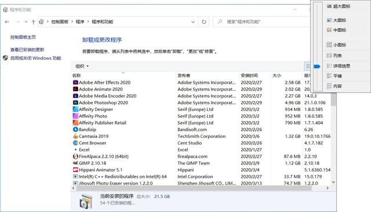Choose the content view option
This screenshot has width=371, height=212.
[x=334, y=86]
